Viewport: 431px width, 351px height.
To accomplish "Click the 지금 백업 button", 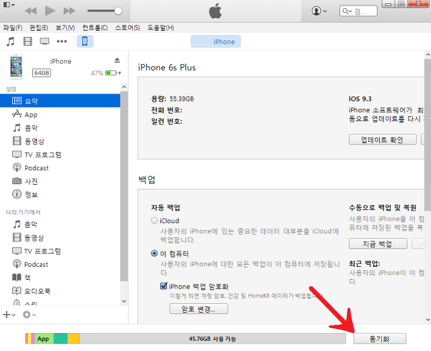I will [378, 244].
